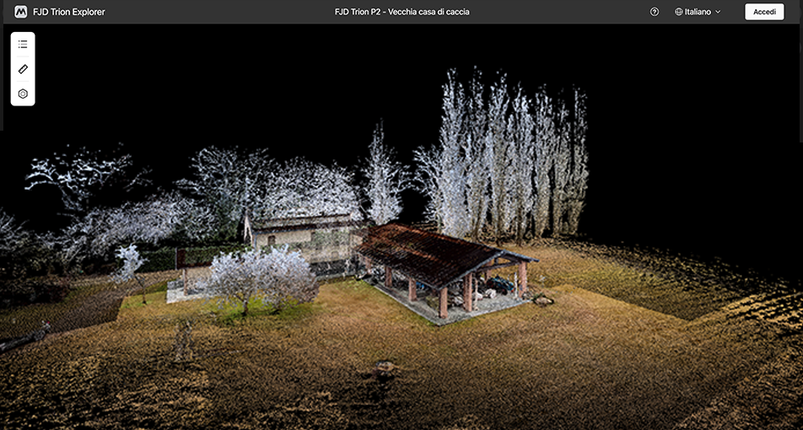Click the FJD Trion Explorer title text
Screen dimensions: 803x430
[68, 12]
